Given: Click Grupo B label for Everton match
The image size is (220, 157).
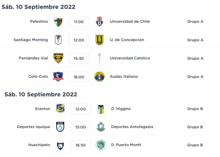Looking at the screenshot, I should coord(195,109).
